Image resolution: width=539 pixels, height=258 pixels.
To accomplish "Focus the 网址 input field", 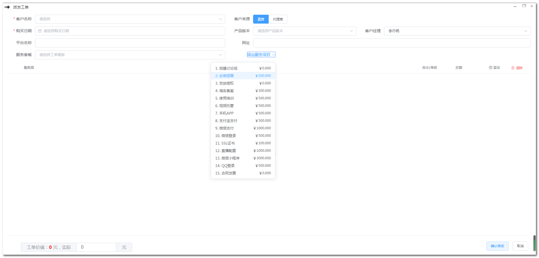I will (x=392, y=43).
